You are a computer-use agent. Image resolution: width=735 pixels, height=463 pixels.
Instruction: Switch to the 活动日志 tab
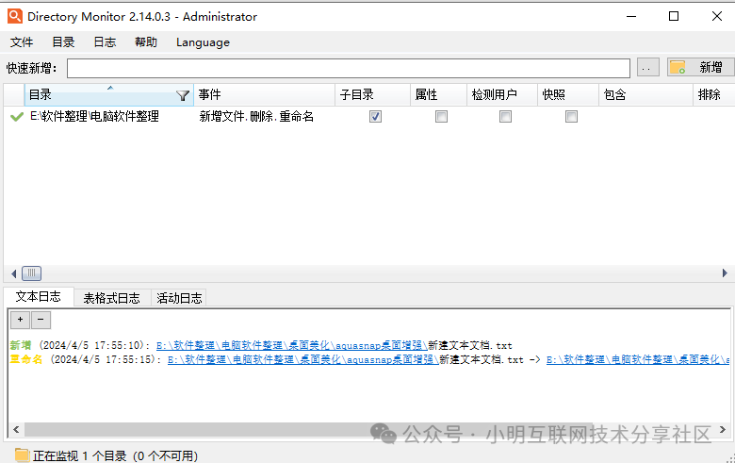pyautogui.click(x=179, y=298)
